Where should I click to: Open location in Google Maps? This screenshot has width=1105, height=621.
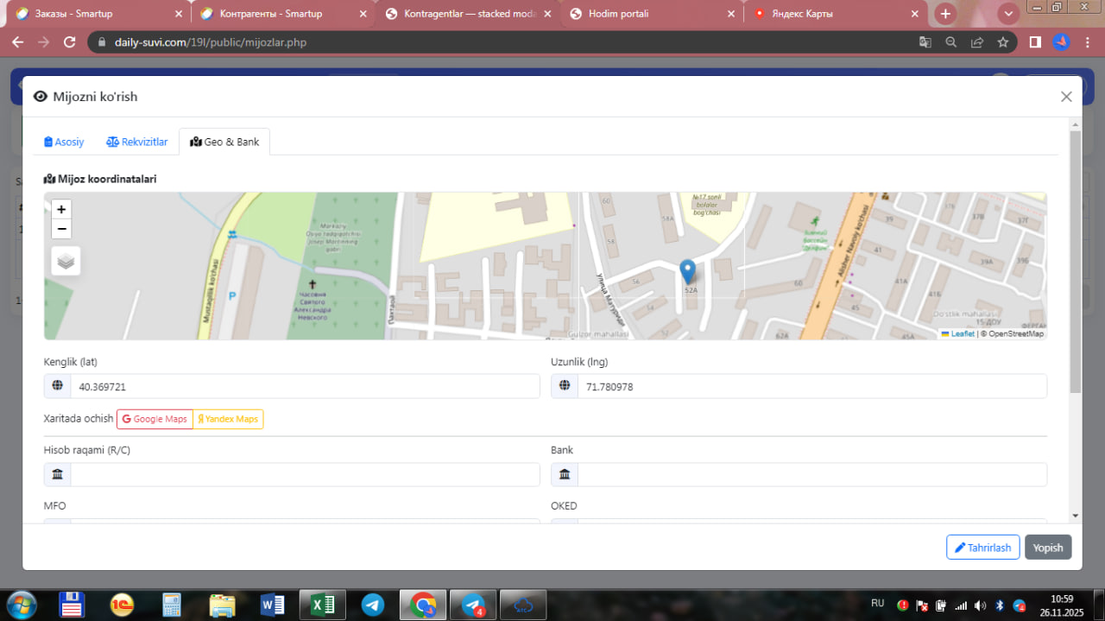(x=155, y=419)
